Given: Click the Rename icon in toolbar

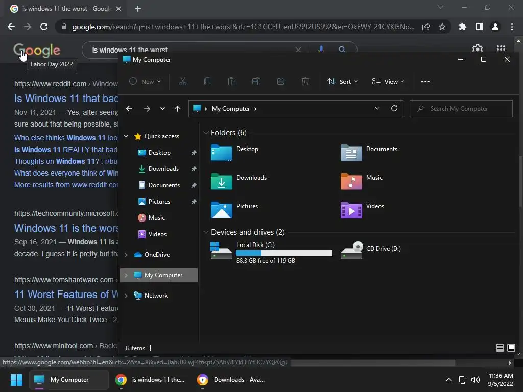Looking at the screenshot, I should click(x=256, y=81).
